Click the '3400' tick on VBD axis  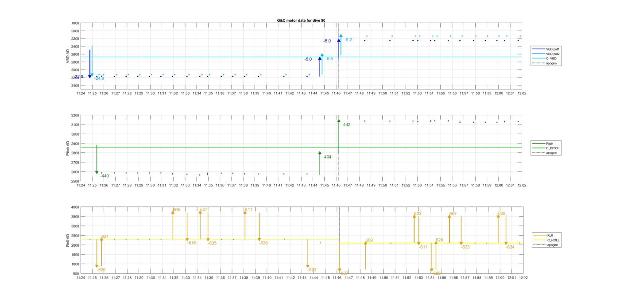pyautogui.click(x=75, y=85)
